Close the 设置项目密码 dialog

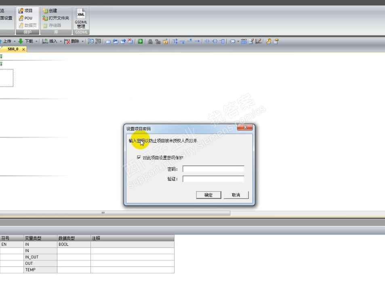tap(245, 127)
